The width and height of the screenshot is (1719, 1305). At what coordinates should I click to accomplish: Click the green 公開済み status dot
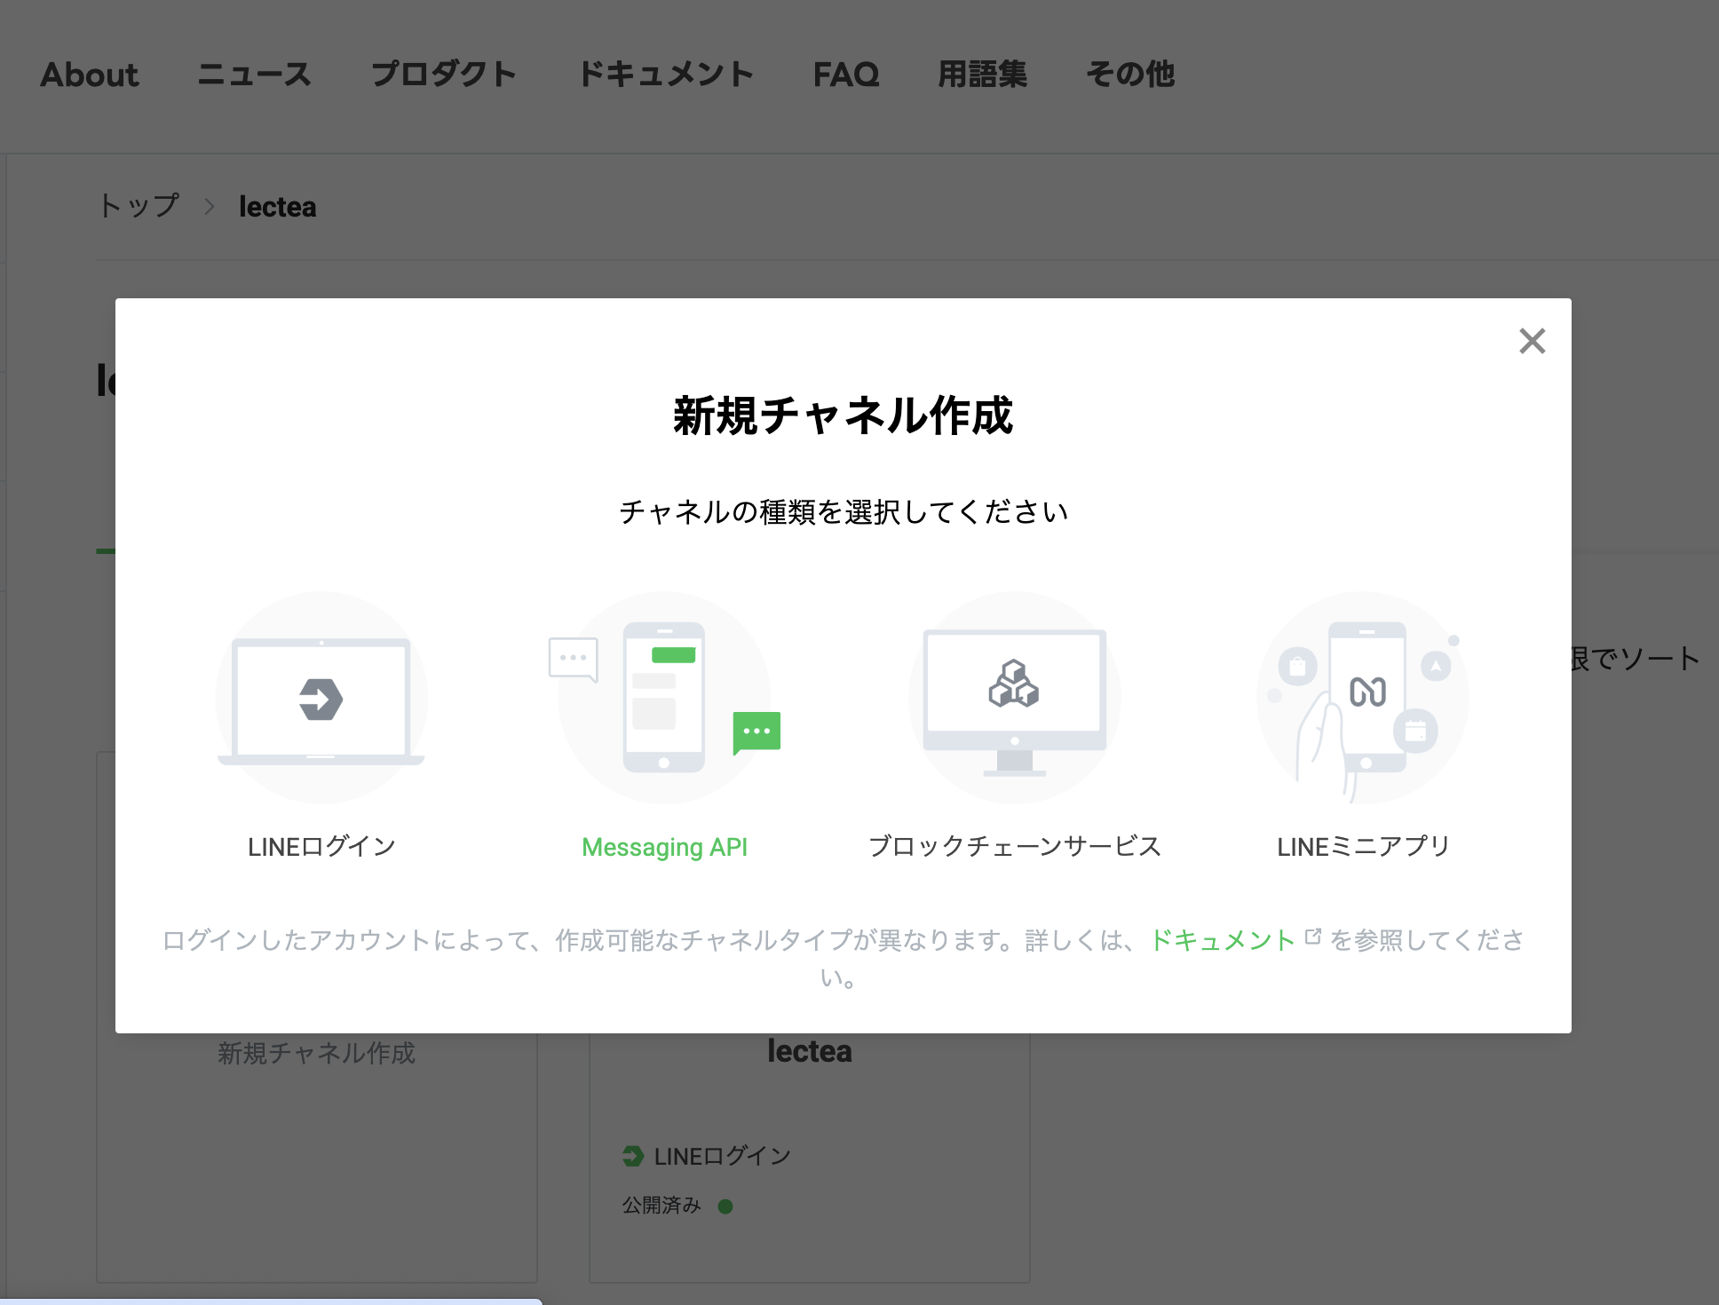pyautogui.click(x=725, y=1206)
